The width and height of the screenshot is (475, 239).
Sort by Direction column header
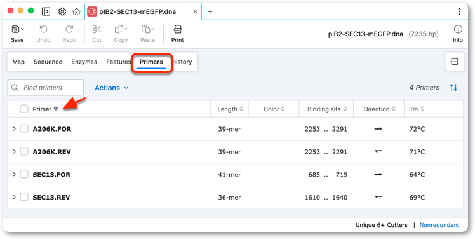point(380,109)
